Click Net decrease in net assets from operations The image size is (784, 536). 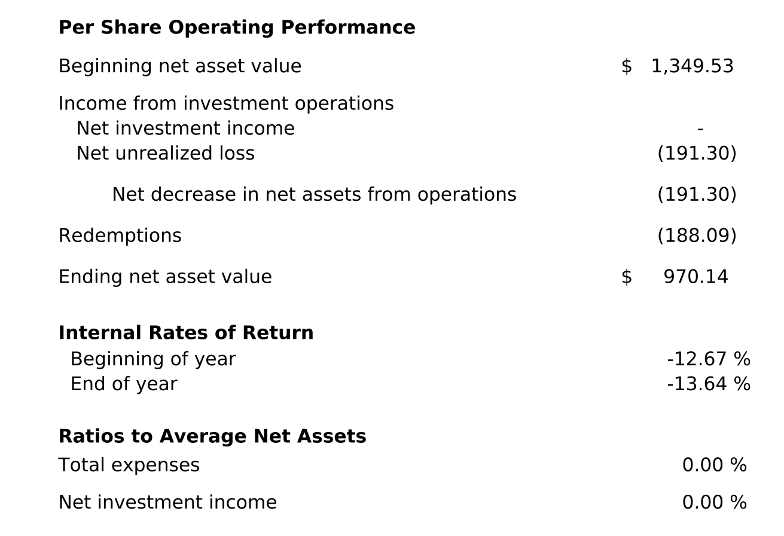click(x=314, y=195)
